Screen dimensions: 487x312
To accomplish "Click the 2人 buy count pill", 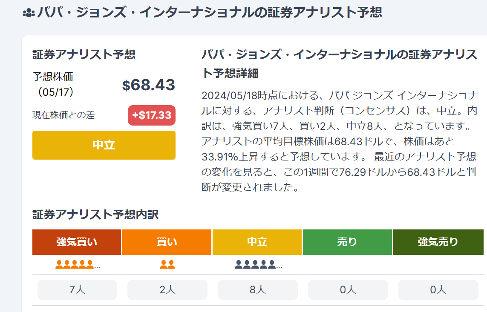I will [x=167, y=290].
